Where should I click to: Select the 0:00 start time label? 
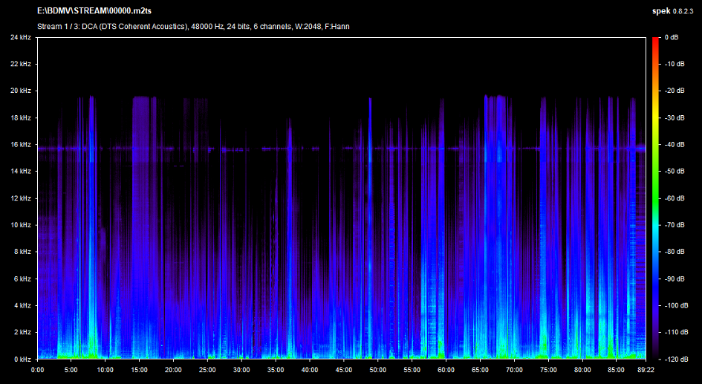[37, 369]
